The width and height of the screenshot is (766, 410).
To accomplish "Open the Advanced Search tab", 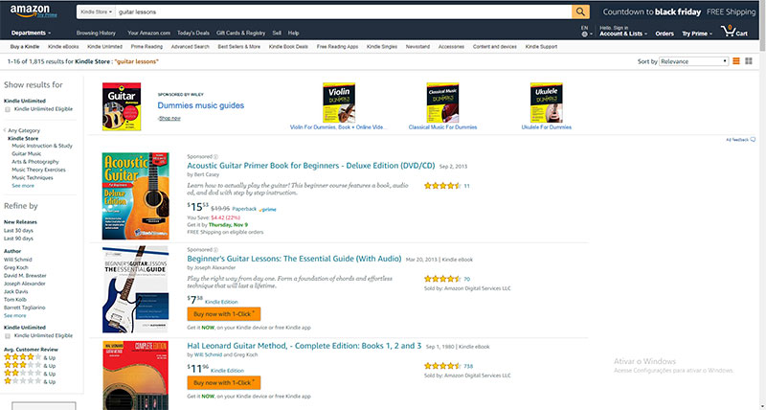I will pos(190,47).
